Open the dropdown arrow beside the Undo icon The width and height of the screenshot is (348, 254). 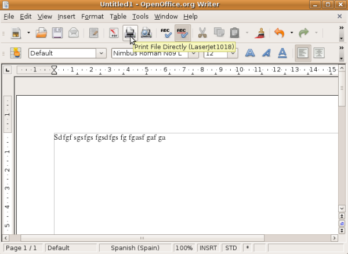[x=292, y=33]
